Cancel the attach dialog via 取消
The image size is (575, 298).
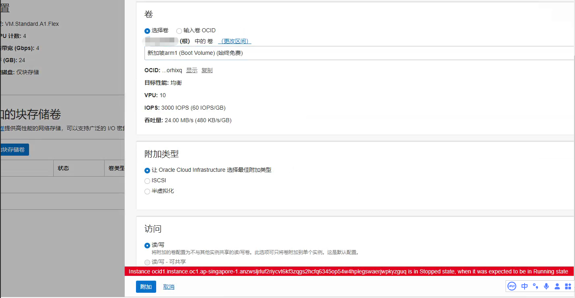click(169, 287)
